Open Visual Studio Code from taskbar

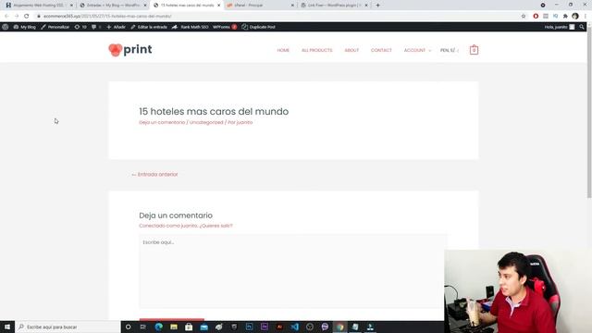[x=294, y=327]
